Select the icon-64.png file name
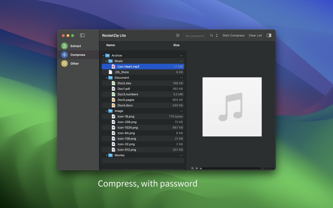The image size is (333, 208). click(126, 133)
